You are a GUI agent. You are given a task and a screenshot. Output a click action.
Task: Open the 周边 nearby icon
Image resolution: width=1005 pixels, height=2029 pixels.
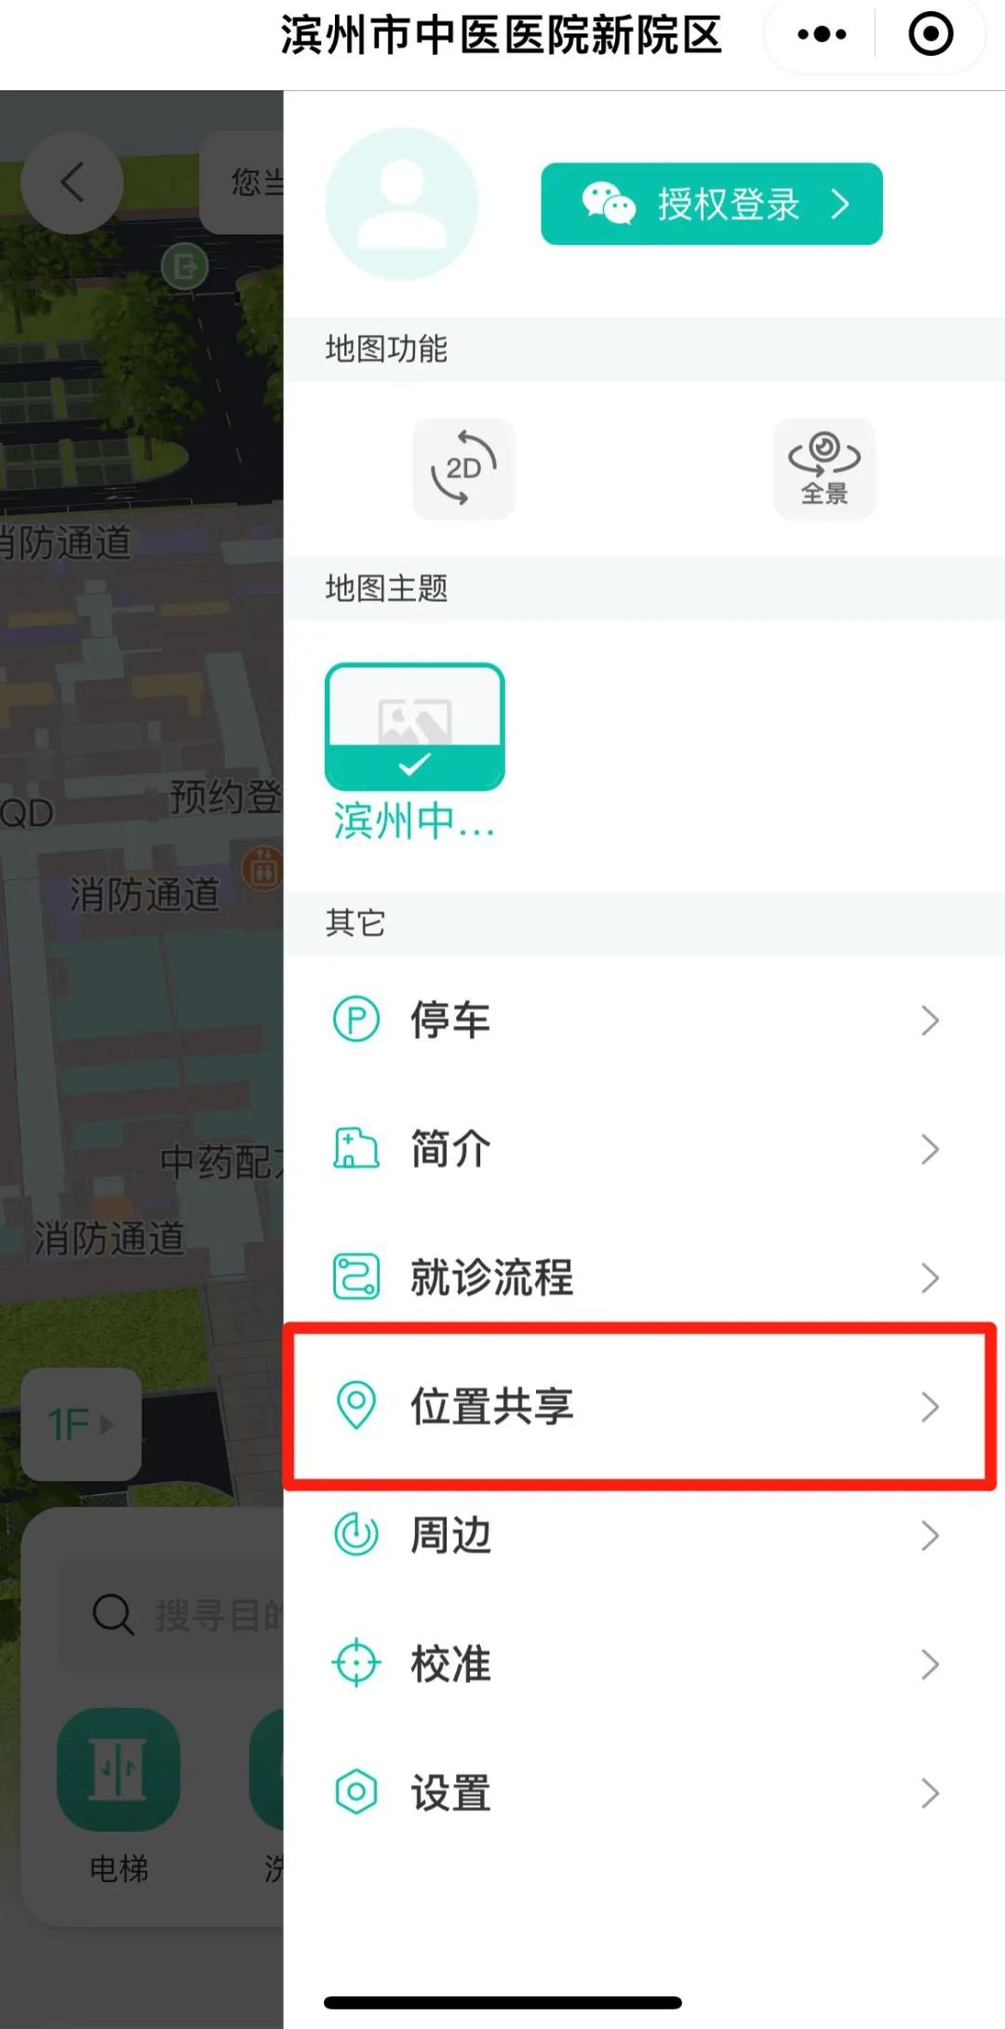pyautogui.click(x=356, y=1535)
